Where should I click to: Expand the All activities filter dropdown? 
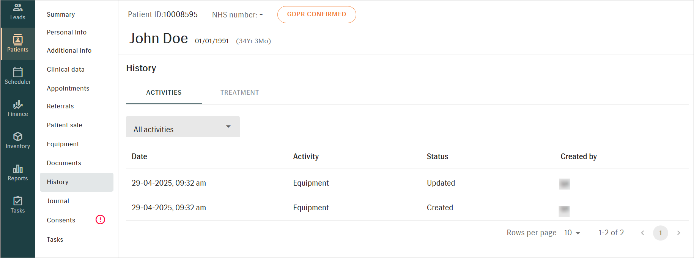click(183, 127)
